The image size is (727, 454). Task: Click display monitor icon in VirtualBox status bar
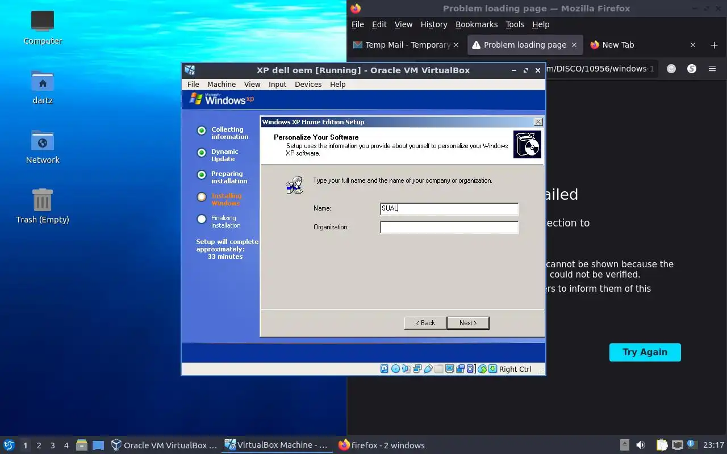(x=449, y=369)
